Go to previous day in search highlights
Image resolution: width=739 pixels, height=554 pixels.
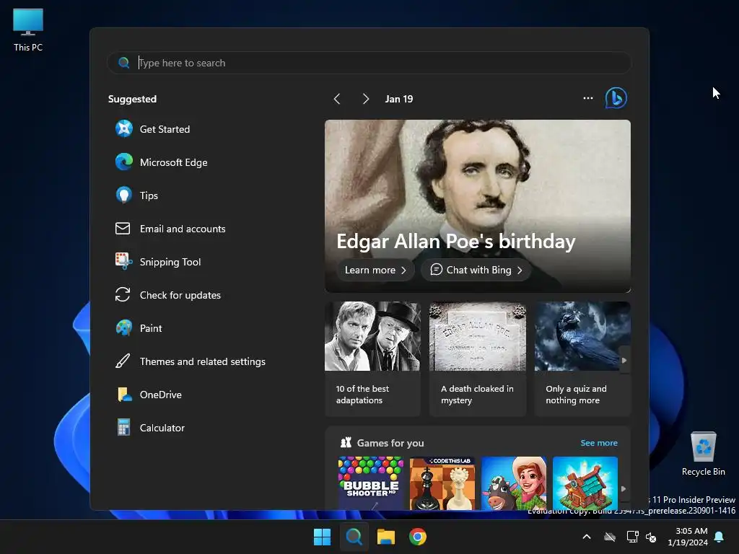(x=337, y=99)
